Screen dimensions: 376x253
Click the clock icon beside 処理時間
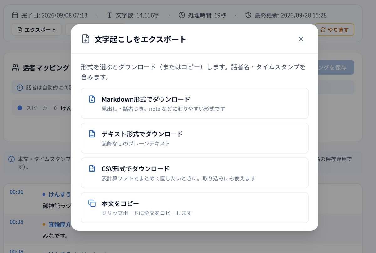(x=182, y=15)
